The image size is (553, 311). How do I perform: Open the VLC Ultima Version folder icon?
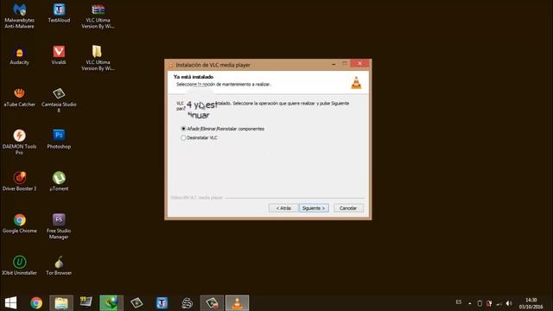coord(98,58)
